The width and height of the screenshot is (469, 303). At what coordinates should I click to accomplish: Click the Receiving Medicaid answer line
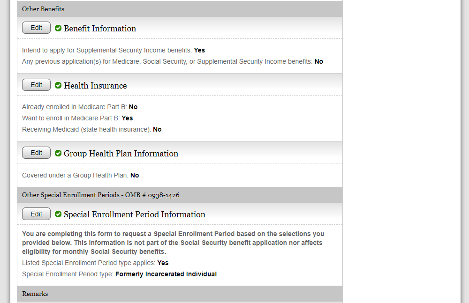coord(91,129)
